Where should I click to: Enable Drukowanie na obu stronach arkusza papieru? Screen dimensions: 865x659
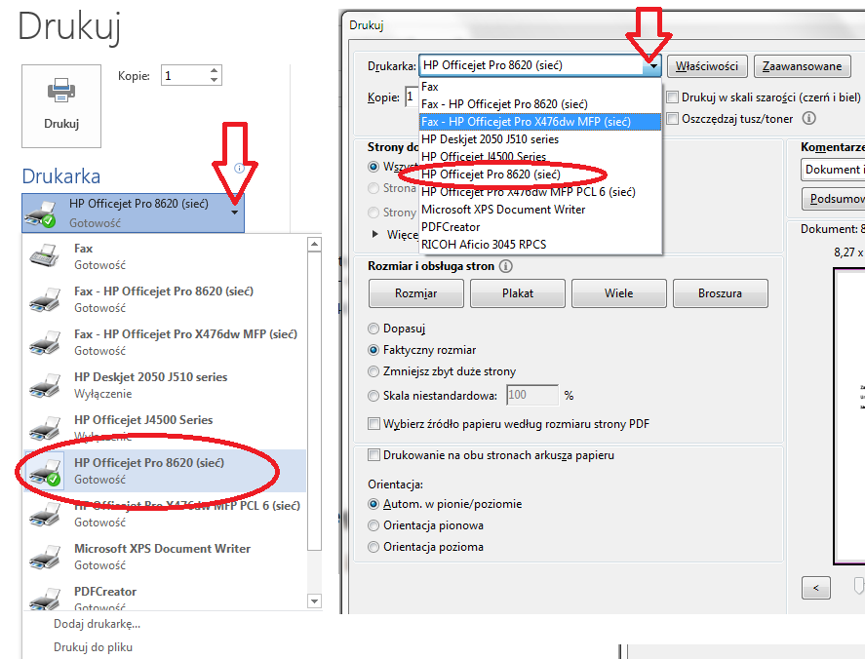point(374,455)
